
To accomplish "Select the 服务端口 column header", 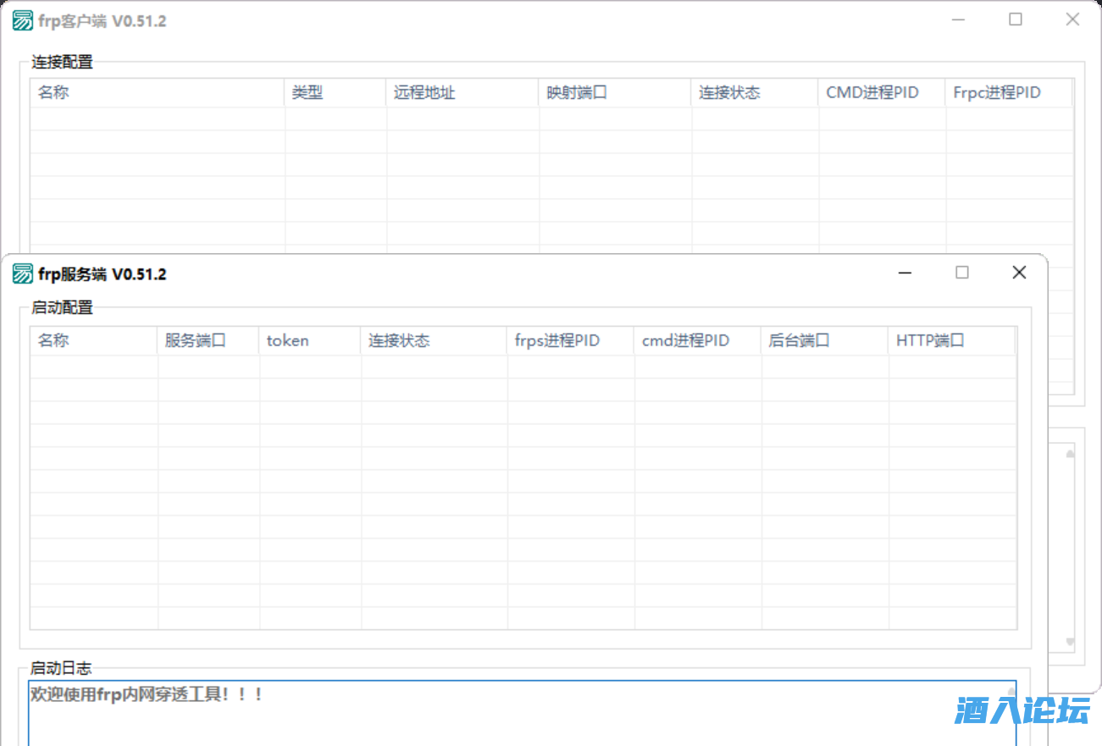I will click(208, 341).
